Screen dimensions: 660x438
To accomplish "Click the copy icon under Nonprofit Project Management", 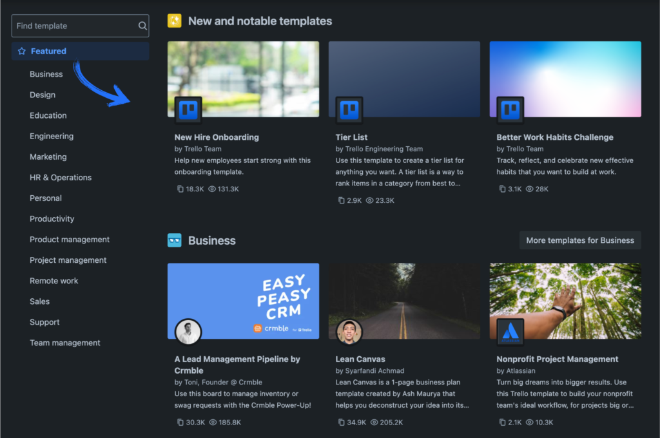I will (x=502, y=422).
